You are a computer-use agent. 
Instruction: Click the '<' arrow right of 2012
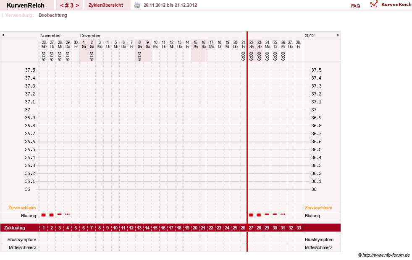pos(338,35)
